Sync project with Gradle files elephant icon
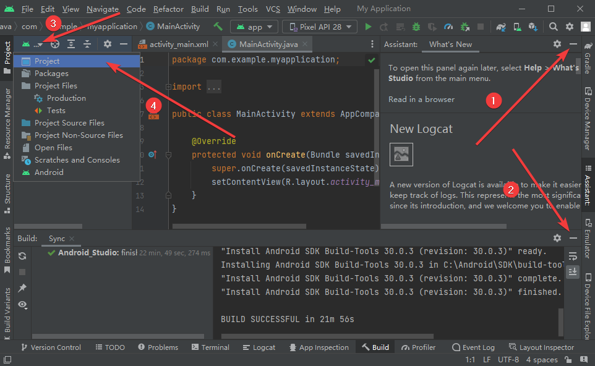Image resolution: width=595 pixels, height=366 pixels. click(501, 27)
